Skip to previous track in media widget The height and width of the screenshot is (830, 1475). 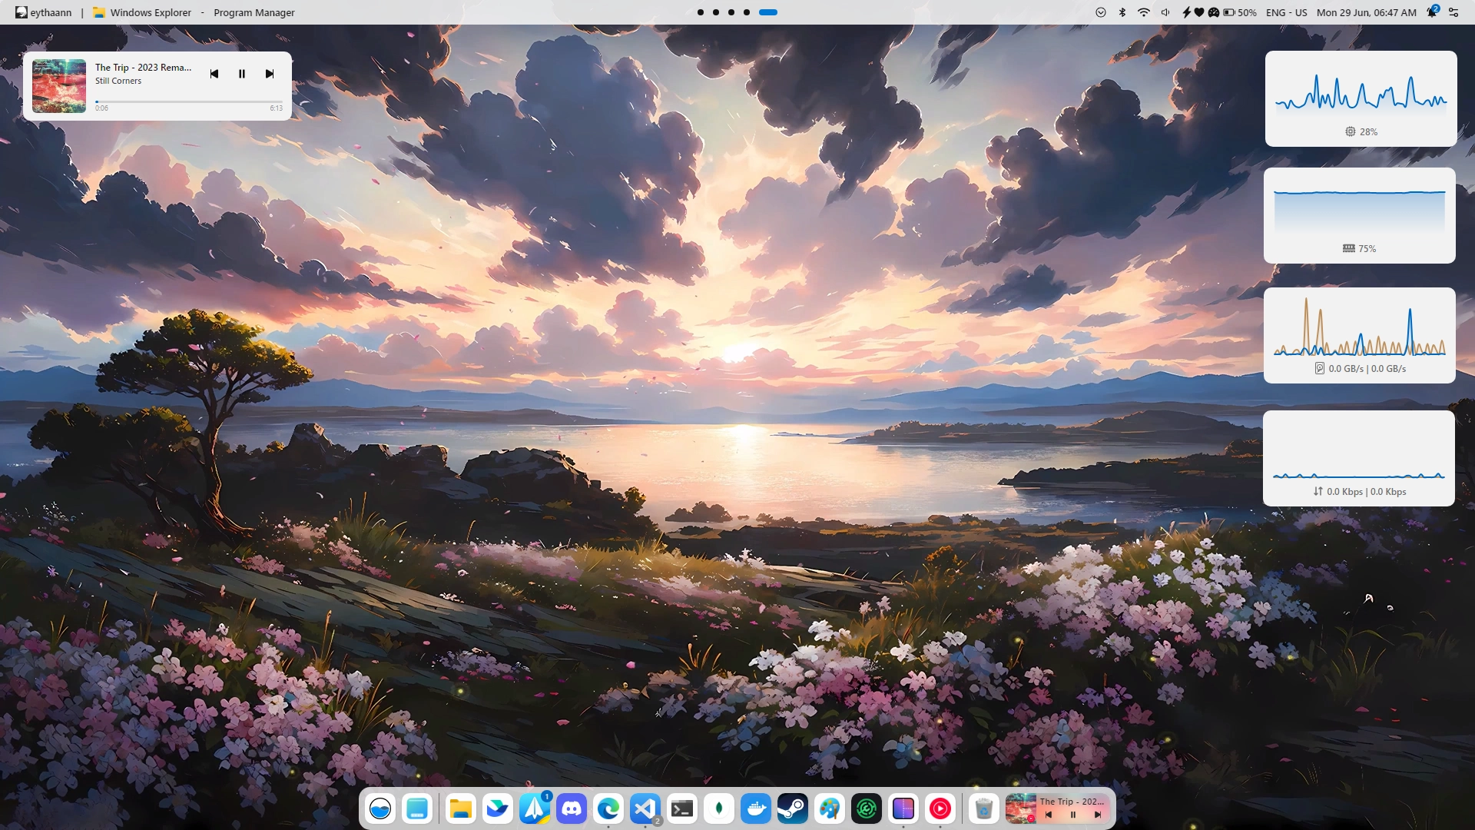click(214, 74)
